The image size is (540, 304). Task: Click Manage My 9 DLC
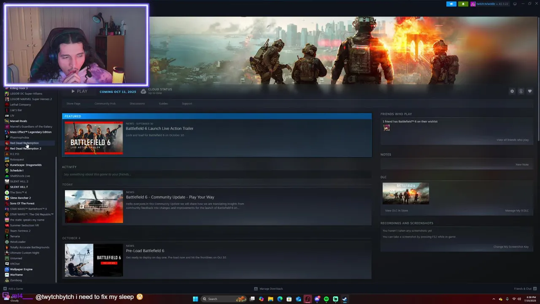[517, 210]
